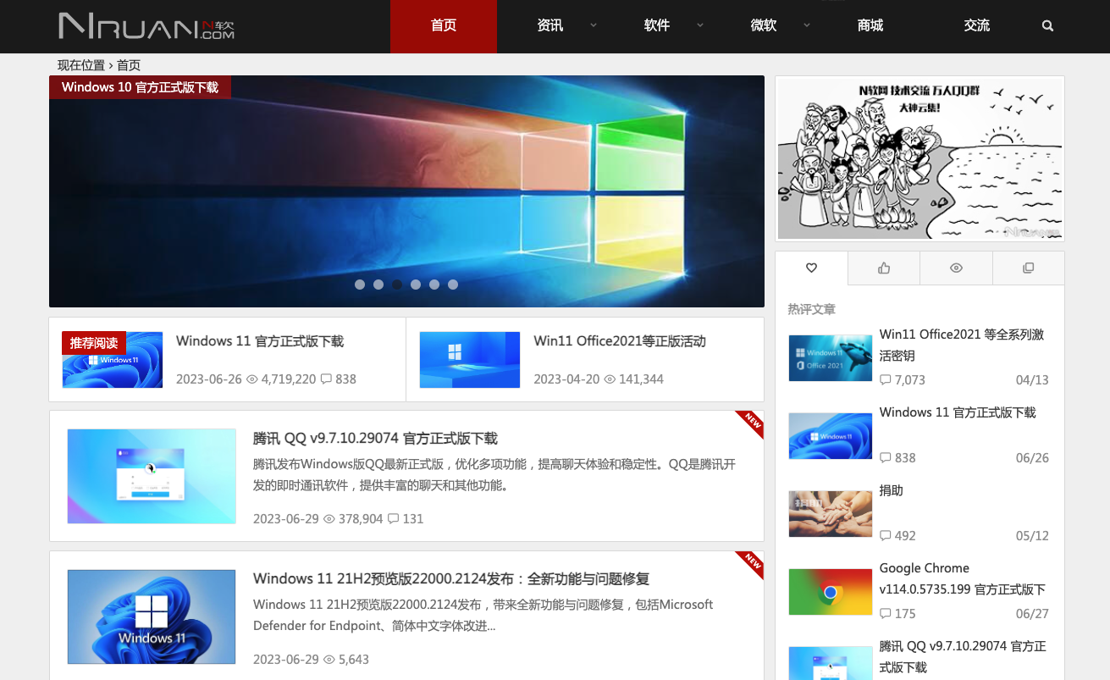The width and height of the screenshot is (1110, 680).
Task: Go to sixth carousel slide dot
Action: (453, 285)
